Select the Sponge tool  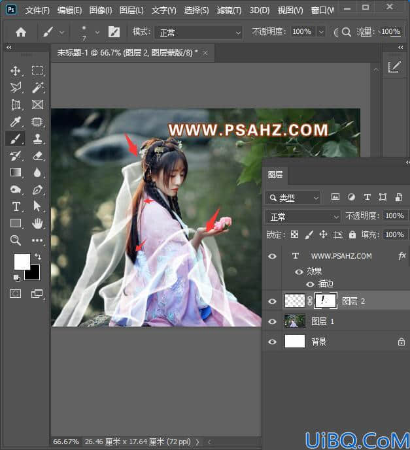pyautogui.click(x=16, y=189)
